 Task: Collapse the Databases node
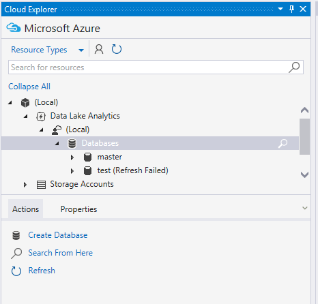[57, 143]
